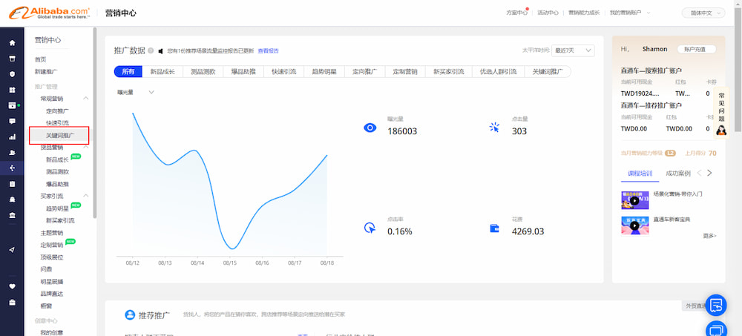742x336 pixels.
Task: Click the 查看报告 link
Action: point(268,50)
